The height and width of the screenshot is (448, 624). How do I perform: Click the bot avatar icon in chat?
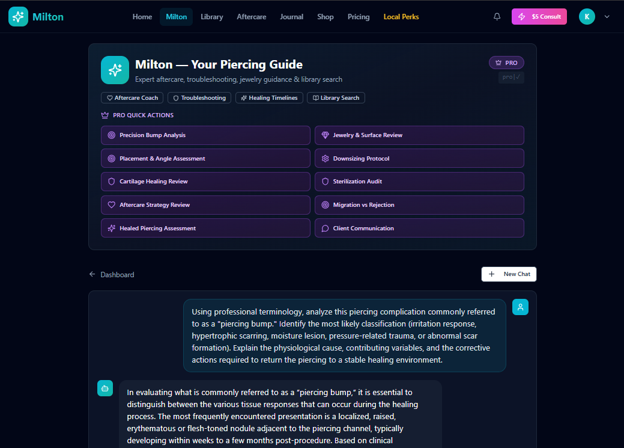(x=105, y=388)
